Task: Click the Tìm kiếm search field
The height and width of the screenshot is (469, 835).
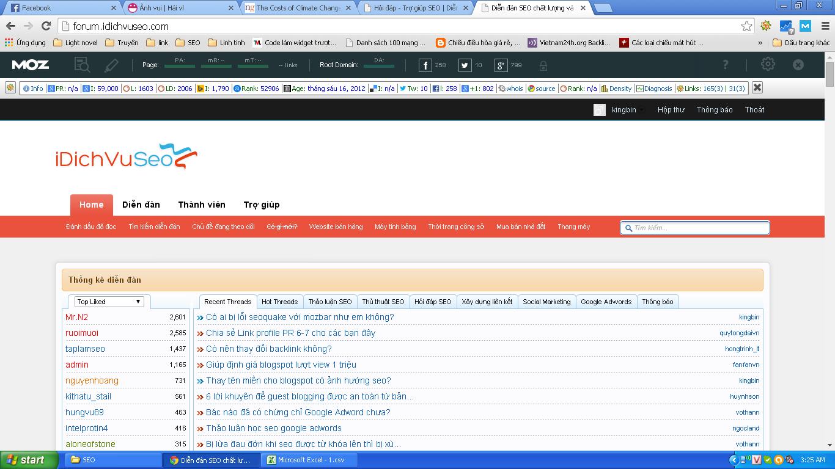Action: coord(695,228)
